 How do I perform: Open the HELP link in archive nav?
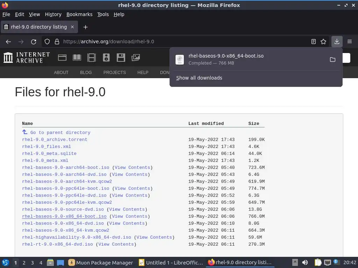(x=143, y=73)
